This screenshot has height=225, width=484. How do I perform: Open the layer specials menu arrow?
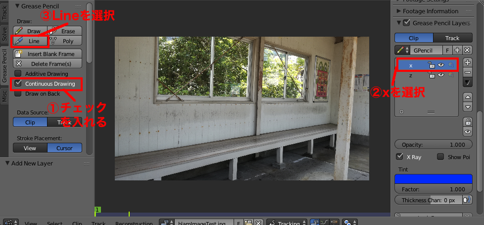point(468,83)
